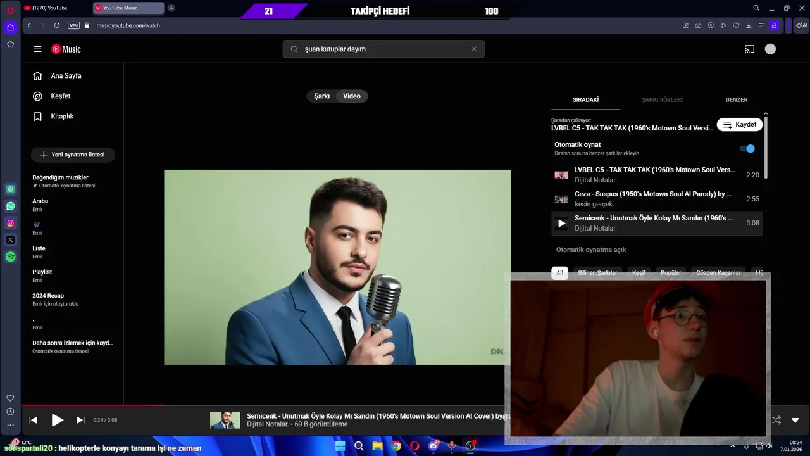
Task: Open the Cast to device icon
Action: pos(749,49)
